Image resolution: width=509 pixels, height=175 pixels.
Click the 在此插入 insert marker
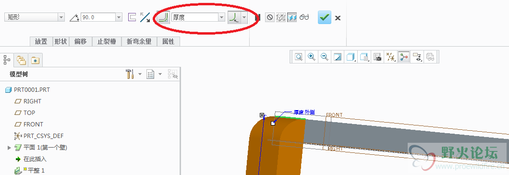[31, 159]
